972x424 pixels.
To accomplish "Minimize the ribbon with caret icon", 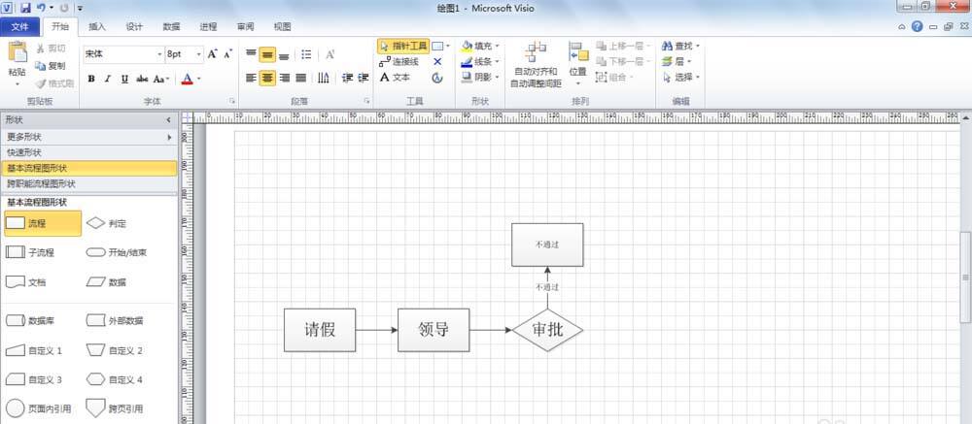I will pos(902,26).
